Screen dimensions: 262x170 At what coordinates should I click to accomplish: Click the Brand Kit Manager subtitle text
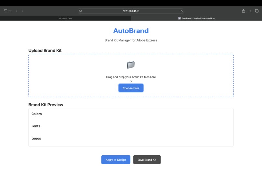[x=131, y=40]
